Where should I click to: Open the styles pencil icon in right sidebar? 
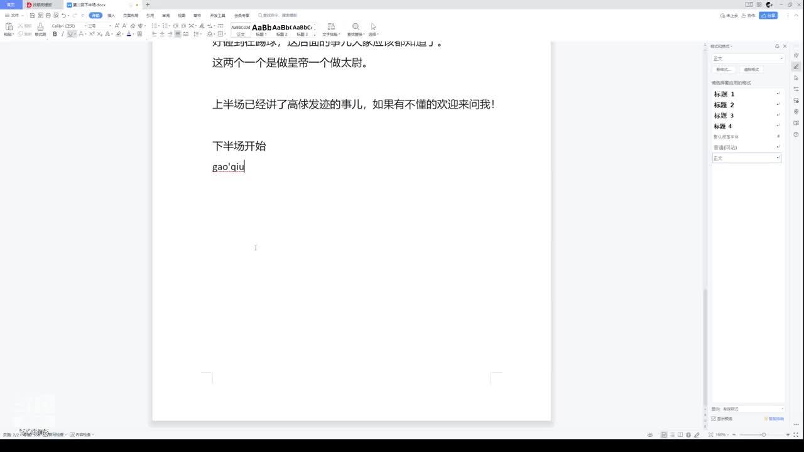tap(796, 67)
